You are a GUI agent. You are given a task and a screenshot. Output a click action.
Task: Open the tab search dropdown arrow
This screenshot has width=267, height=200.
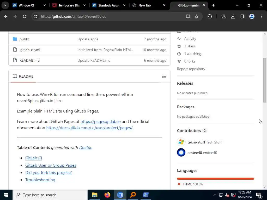pyautogui.click(x=5, y=5)
